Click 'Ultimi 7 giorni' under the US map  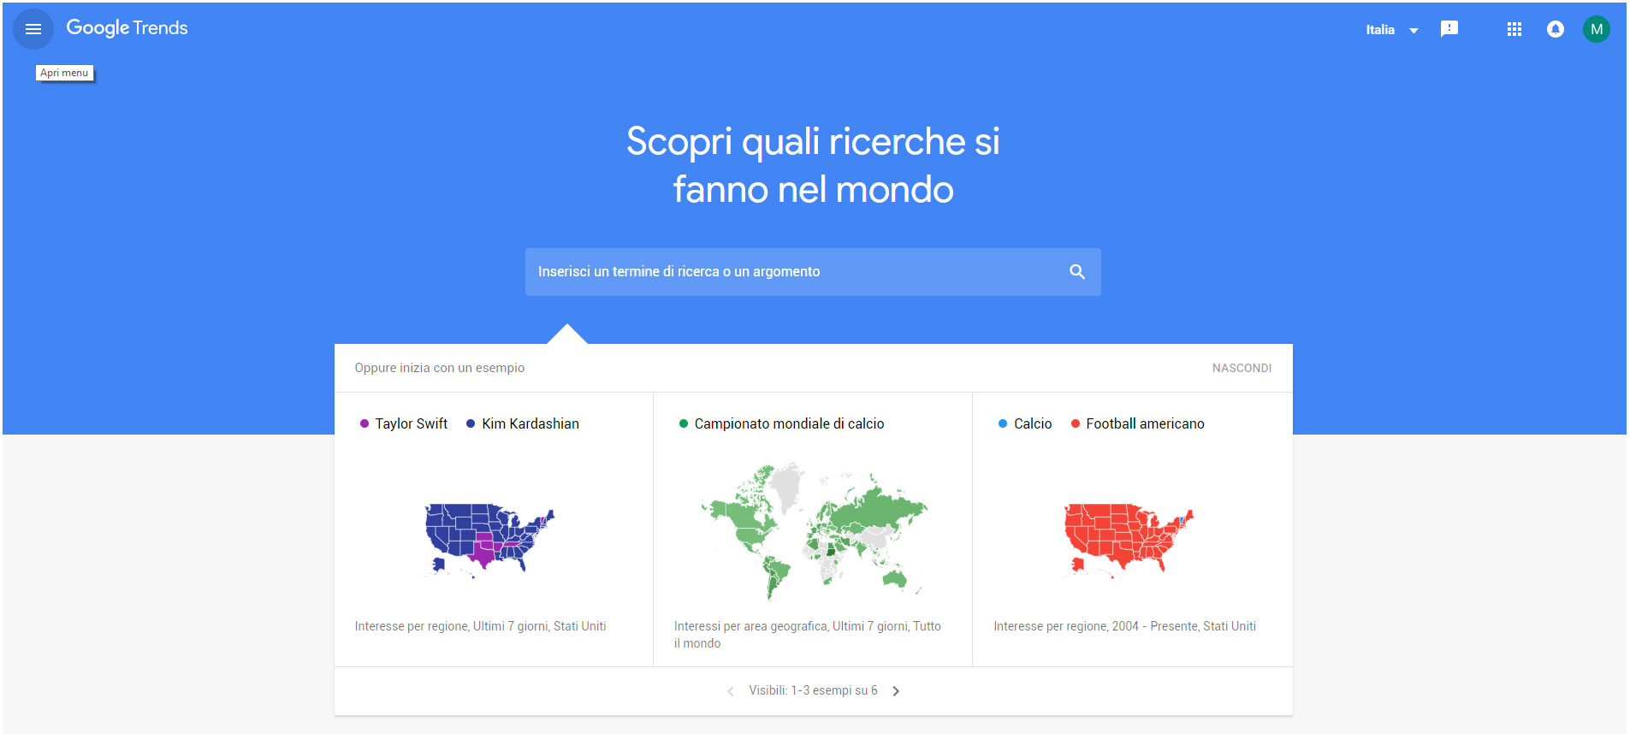pos(510,625)
